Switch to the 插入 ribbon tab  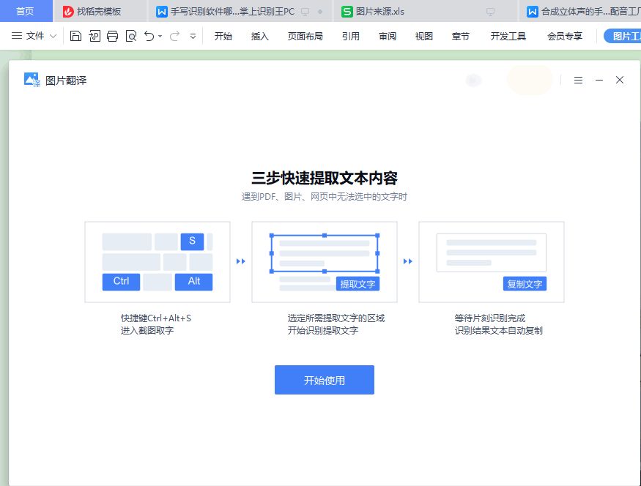click(x=259, y=37)
